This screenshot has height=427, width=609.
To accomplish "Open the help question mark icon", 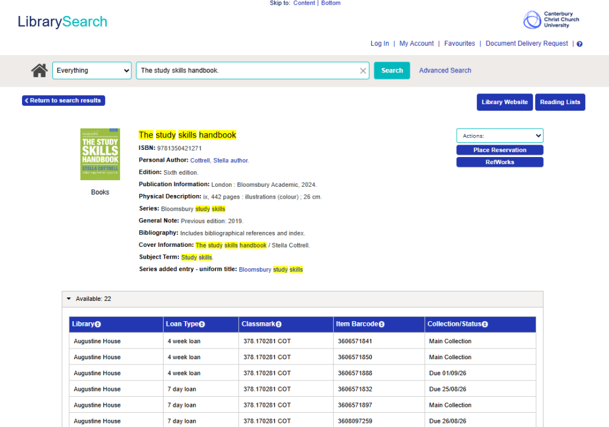I will tap(579, 44).
